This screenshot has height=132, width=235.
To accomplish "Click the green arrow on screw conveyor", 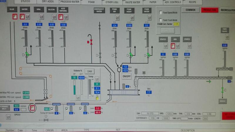I will click(x=209, y=82).
